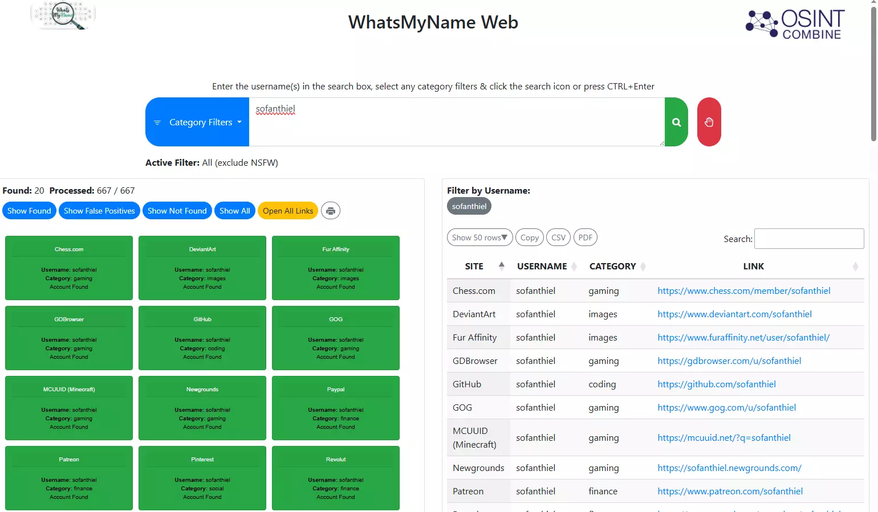Click the GOG result card
878x512 pixels.
[336, 338]
